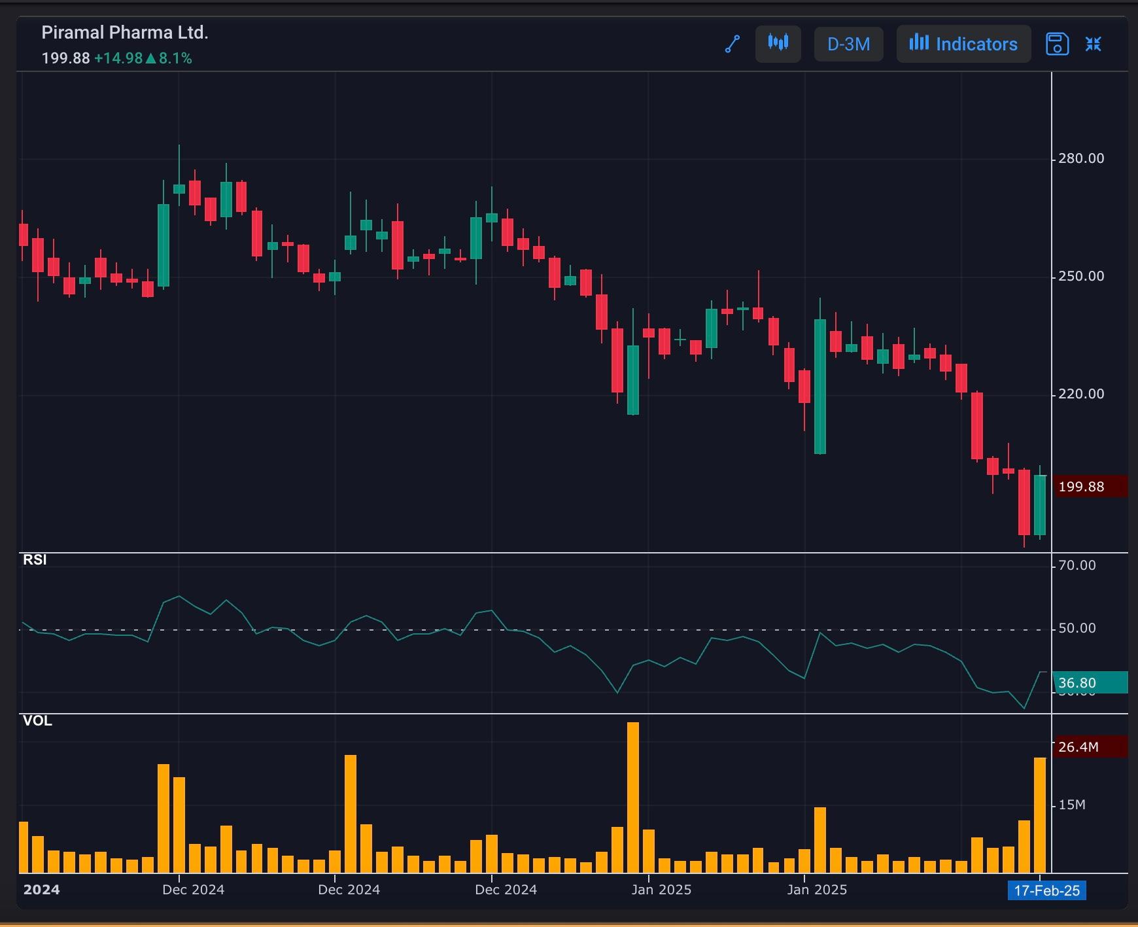Click the 8.1% percentage change
The height and width of the screenshot is (927, 1138).
click(x=175, y=58)
